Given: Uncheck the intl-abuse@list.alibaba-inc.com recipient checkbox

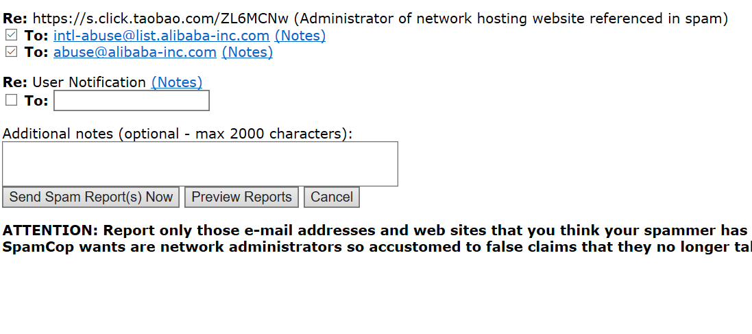Looking at the screenshot, I should click(11, 35).
